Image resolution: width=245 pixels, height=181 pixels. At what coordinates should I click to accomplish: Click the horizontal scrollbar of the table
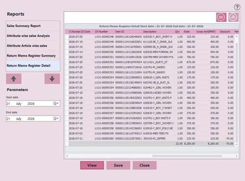[187, 156]
